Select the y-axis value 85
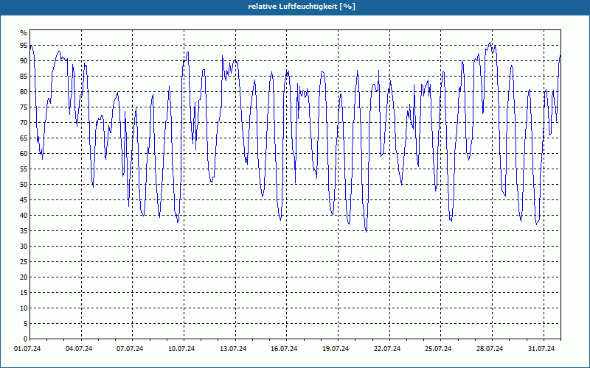Image resolution: width=590 pixels, height=368 pixels. [x=24, y=77]
